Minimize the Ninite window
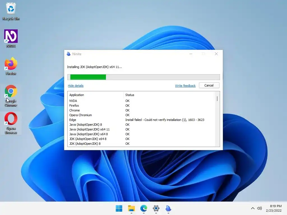Image resolution: width=287 pixels, height=215 pixels. (x=191, y=54)
